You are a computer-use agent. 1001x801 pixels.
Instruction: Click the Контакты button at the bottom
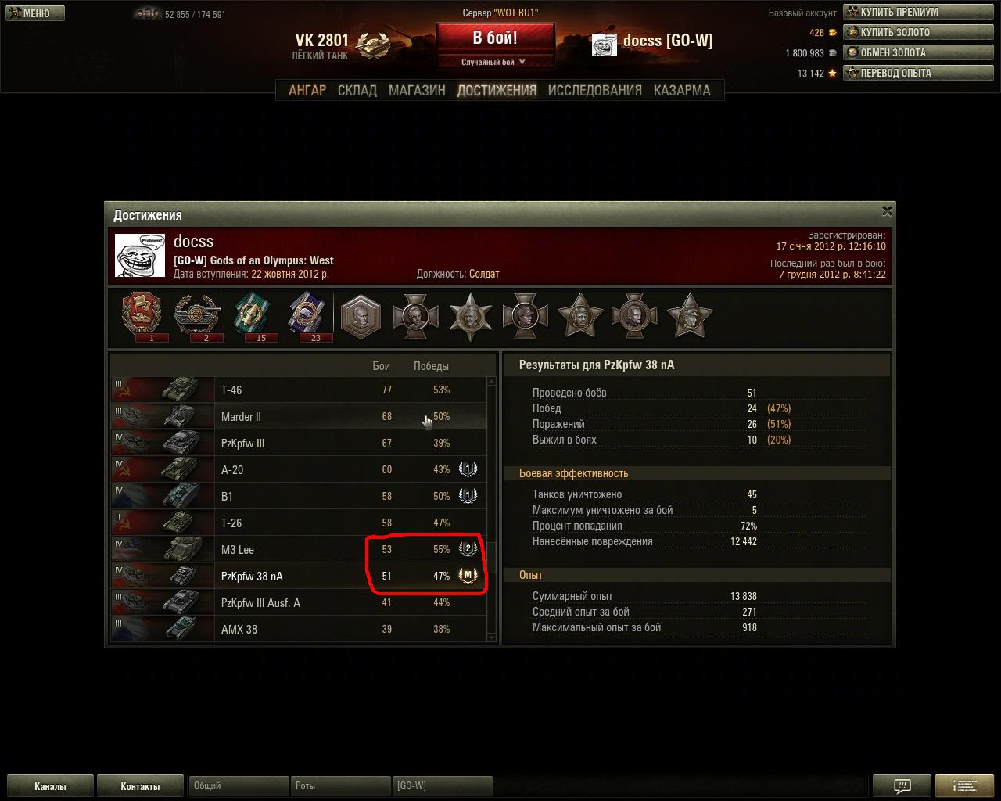click(x=141, y=786)
